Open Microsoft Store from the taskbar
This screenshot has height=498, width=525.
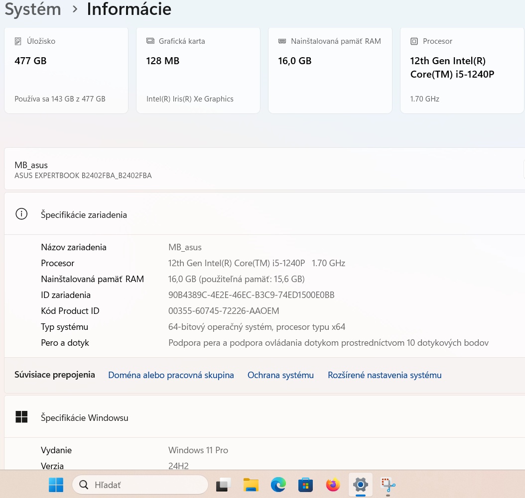click(305, 485)
